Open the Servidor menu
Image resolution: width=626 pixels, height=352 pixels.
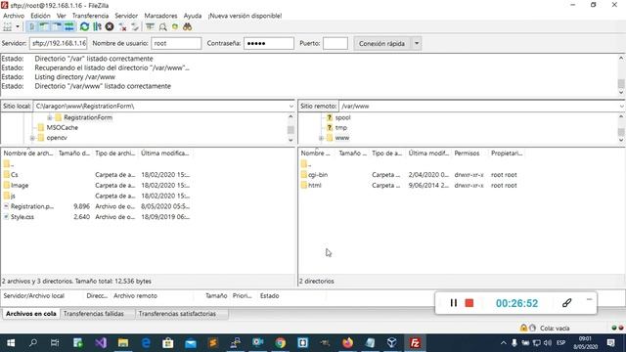[x=126, y=16]
